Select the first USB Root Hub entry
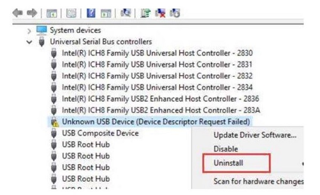The width and height of the screenshot is (320, 195). click(86, 144)
